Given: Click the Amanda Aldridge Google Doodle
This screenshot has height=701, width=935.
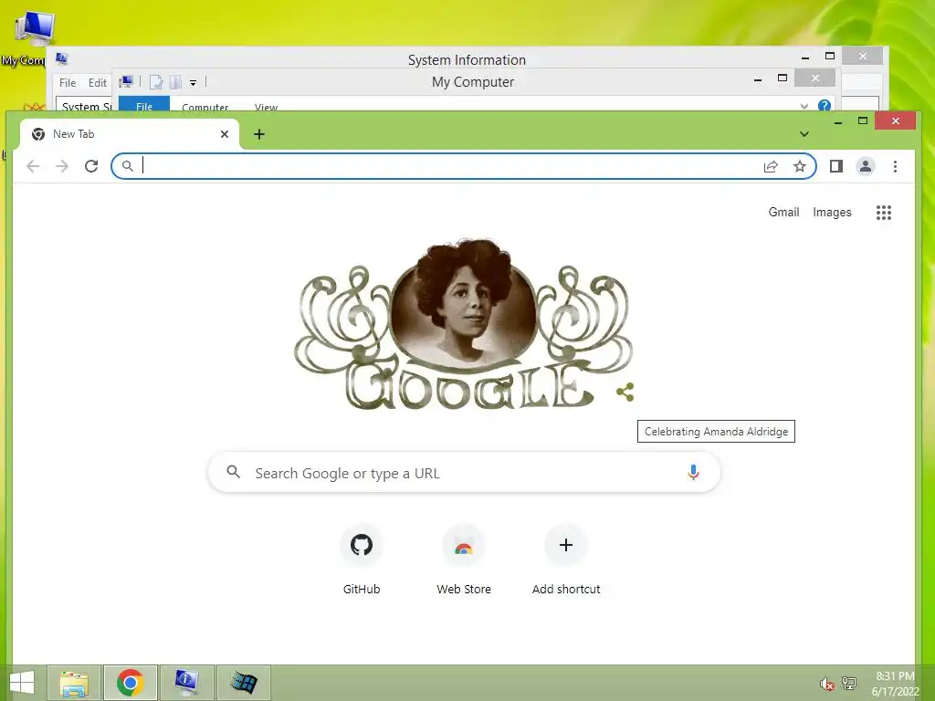Looking at the screenshot, I should pos(463,325).
